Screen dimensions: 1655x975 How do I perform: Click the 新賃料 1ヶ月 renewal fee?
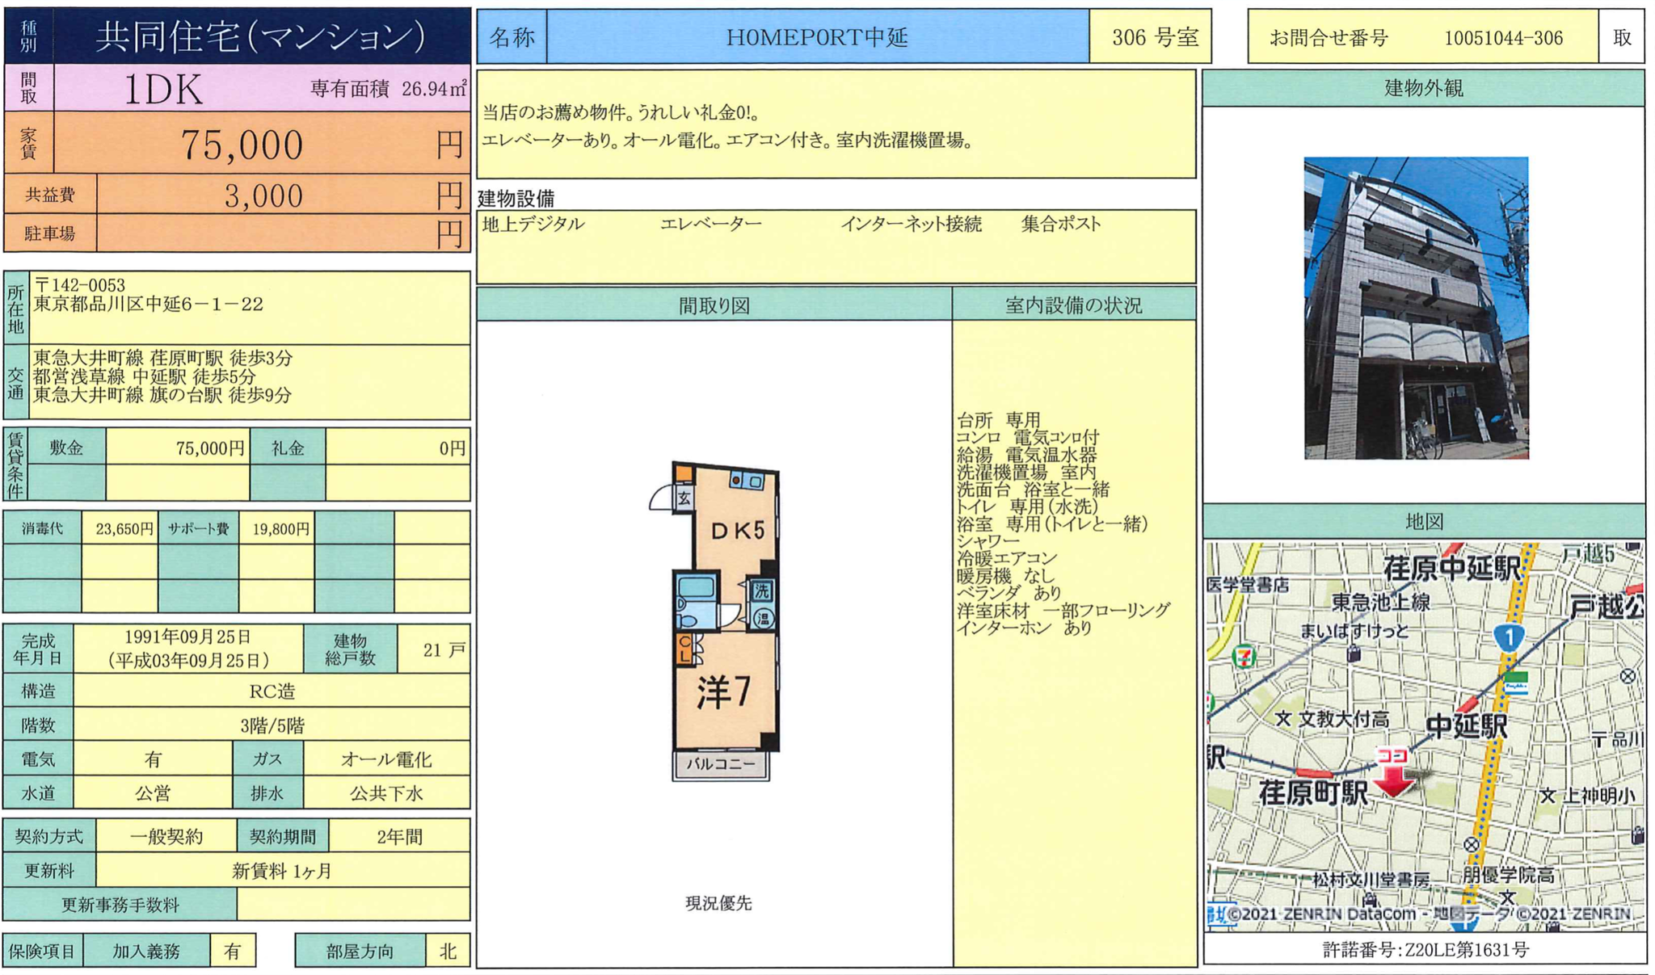pos(282,871)
